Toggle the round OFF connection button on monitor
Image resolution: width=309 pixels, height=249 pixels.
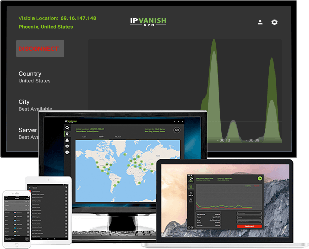tap(177, 130)
